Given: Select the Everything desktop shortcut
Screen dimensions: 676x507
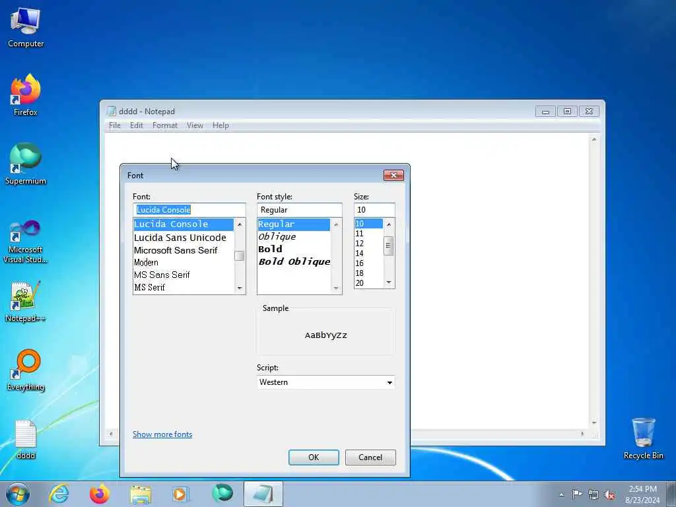Looking at the screenshot, I should point(26,370).
